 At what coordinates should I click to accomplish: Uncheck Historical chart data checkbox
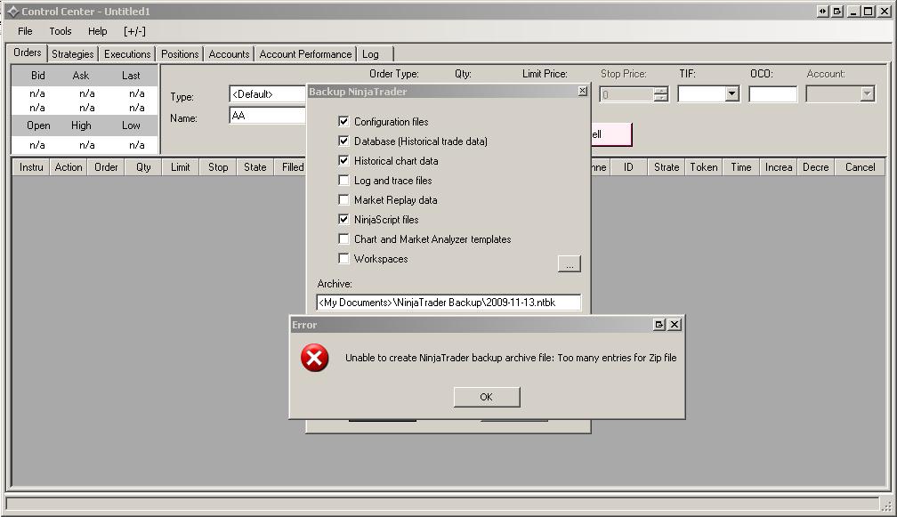pyautogui.click(x=343, y=160)
